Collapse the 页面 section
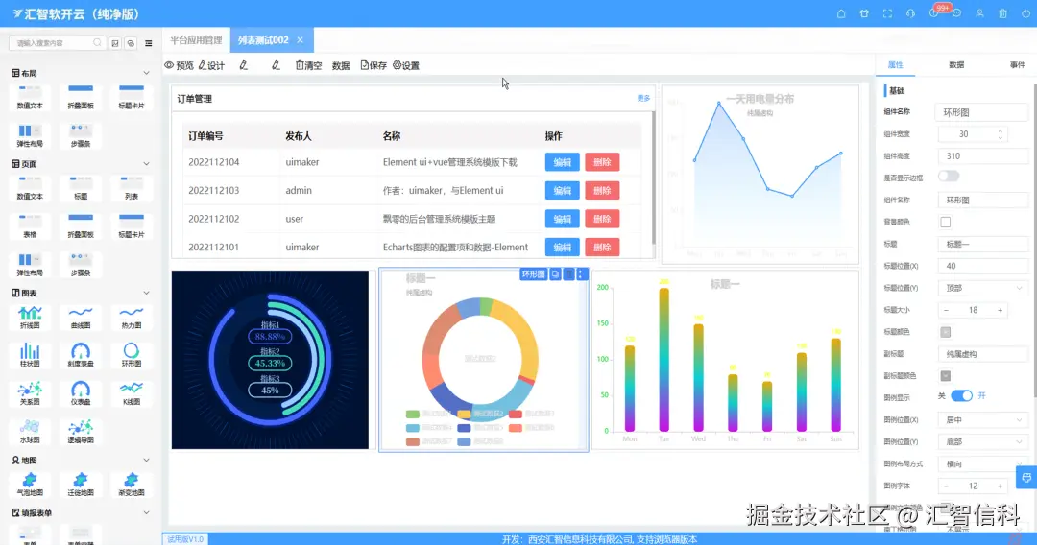Image resolution: width=1037 pixels, height=545 pixels. tap(146, 164)
